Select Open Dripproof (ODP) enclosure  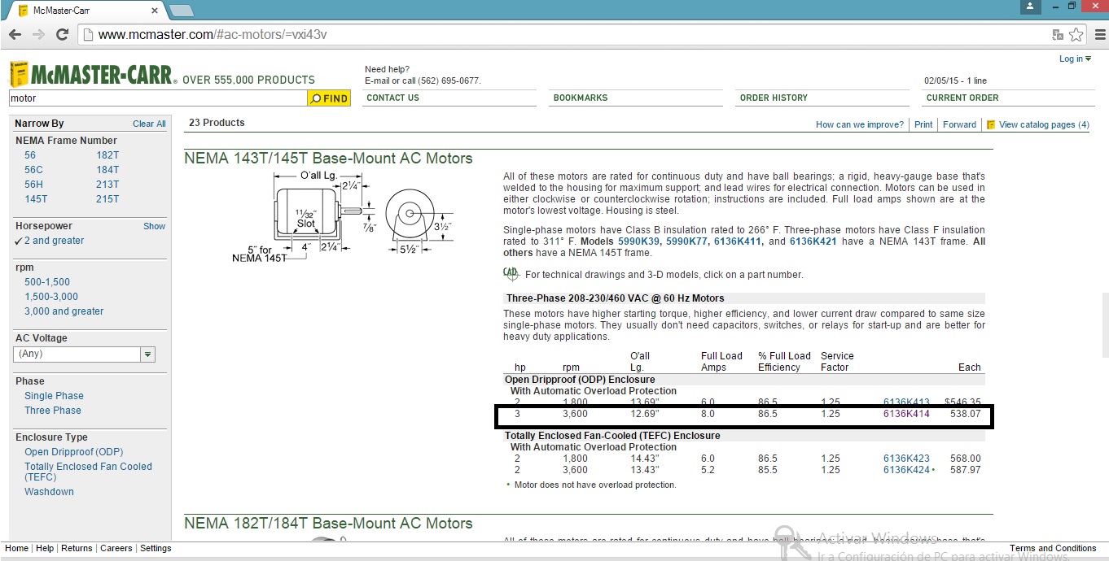74,452
